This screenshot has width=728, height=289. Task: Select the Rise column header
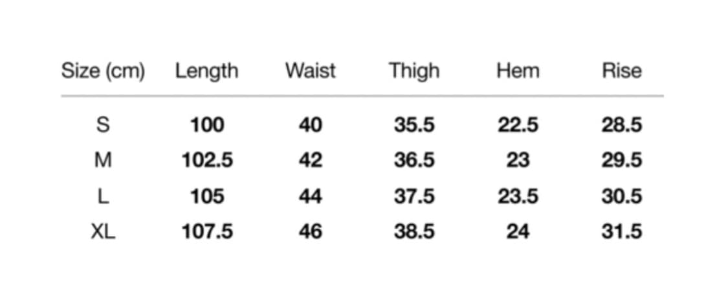(622, 71)
